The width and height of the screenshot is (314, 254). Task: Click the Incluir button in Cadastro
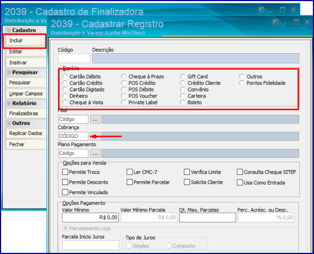pos(25,41)
